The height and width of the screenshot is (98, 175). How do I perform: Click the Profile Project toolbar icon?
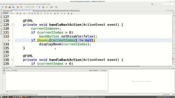pos(56,7)
